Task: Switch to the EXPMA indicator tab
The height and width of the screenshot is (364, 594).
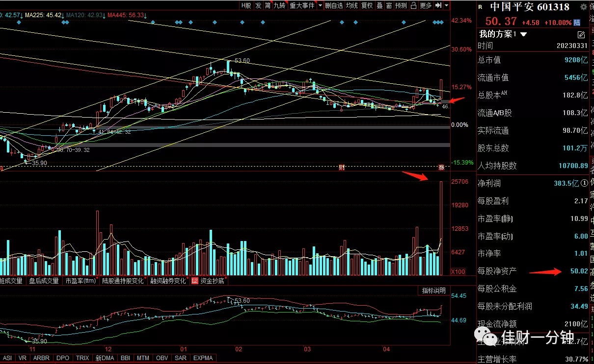Action: 203,358
